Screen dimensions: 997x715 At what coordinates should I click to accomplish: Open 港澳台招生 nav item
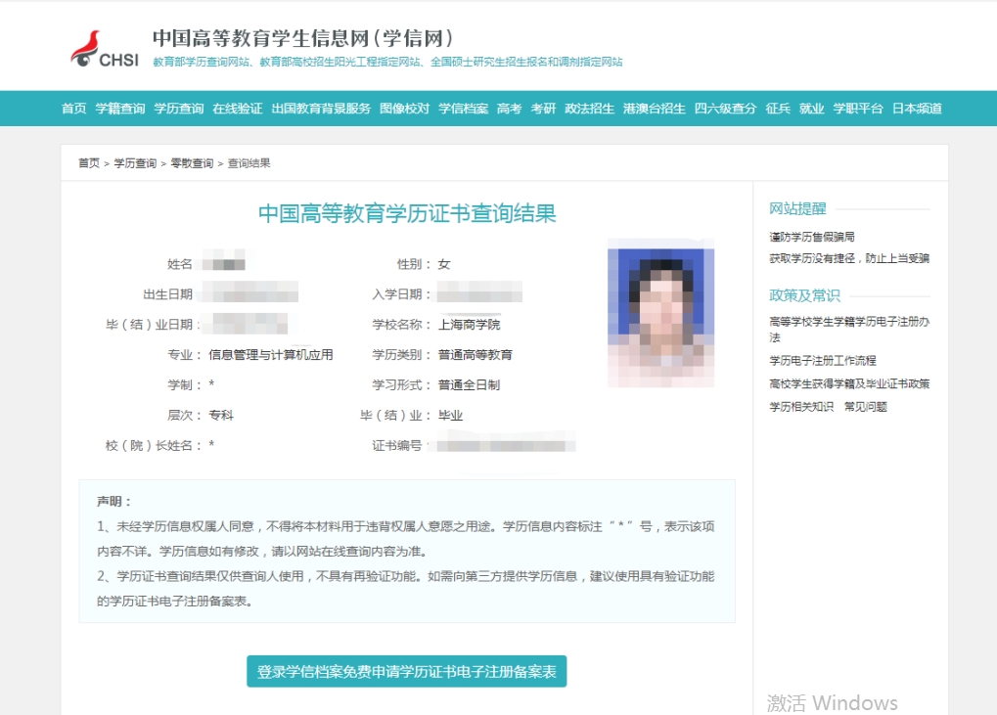[x=655, y=109]
